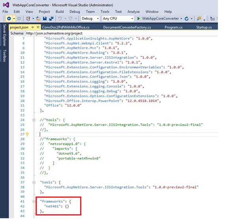Switch to the ConvDoc2PdfWithMsOffice.cs tab
240x219 pixels.
point(66,27)
